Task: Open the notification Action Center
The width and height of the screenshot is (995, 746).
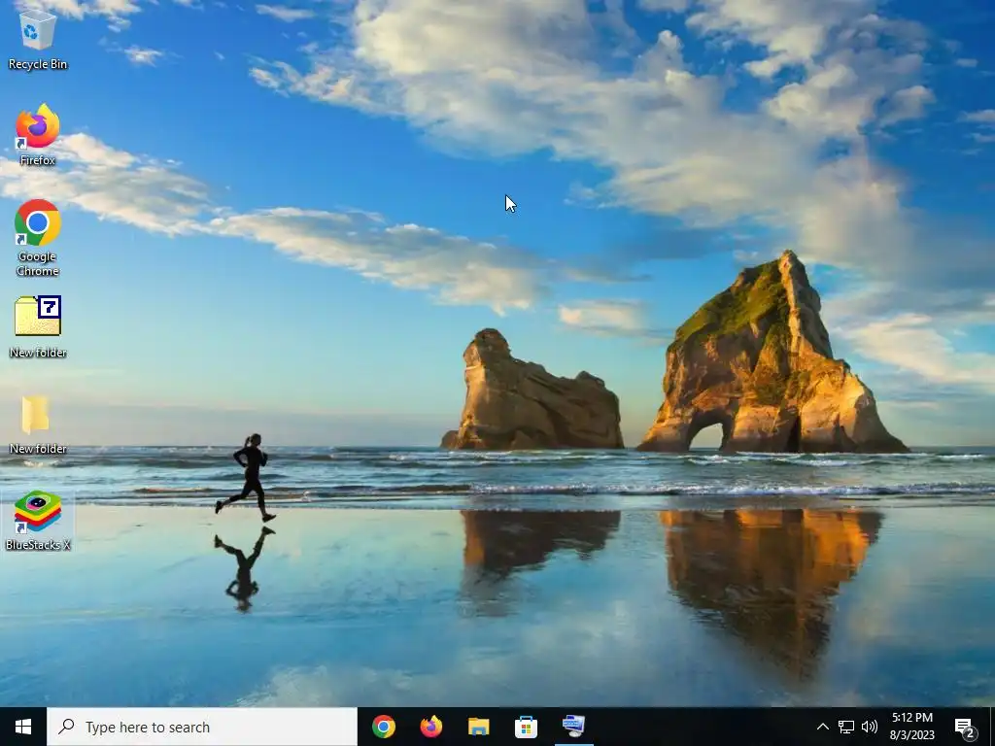Action: pyautogui.click(x=965, y=728)
